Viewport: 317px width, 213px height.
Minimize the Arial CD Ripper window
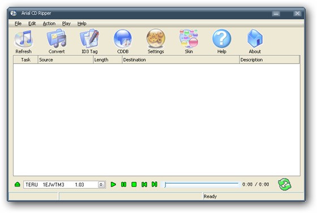tap(276, 14)
